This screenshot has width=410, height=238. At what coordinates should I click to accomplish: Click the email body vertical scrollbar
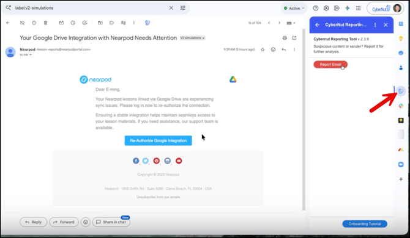coord(304,120)
